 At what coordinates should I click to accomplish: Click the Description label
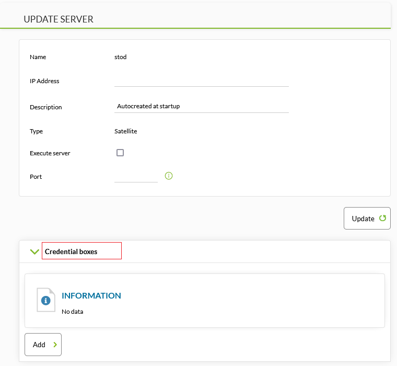coord(46,107)
